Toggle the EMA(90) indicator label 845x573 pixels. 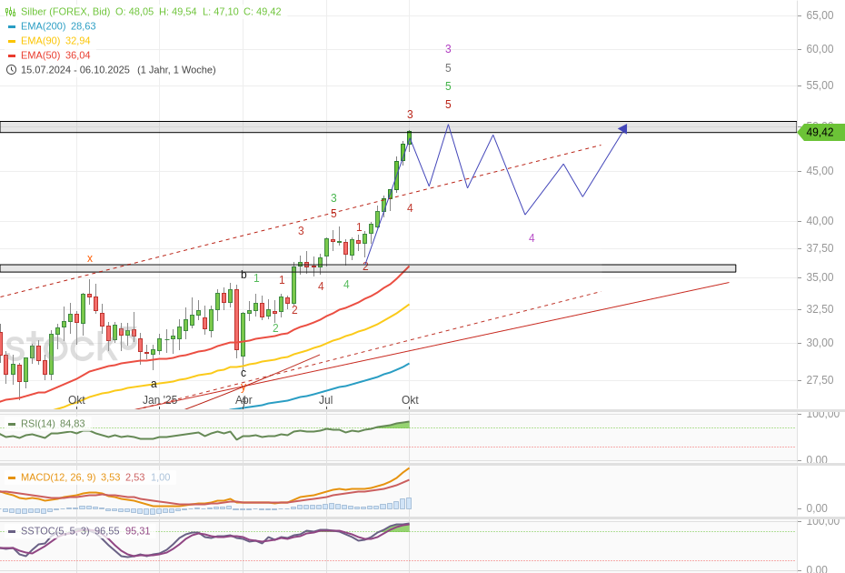point(40,41)
